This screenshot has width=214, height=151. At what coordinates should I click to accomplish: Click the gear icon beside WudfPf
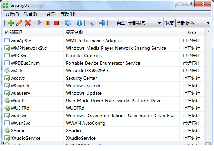[7, 100]
